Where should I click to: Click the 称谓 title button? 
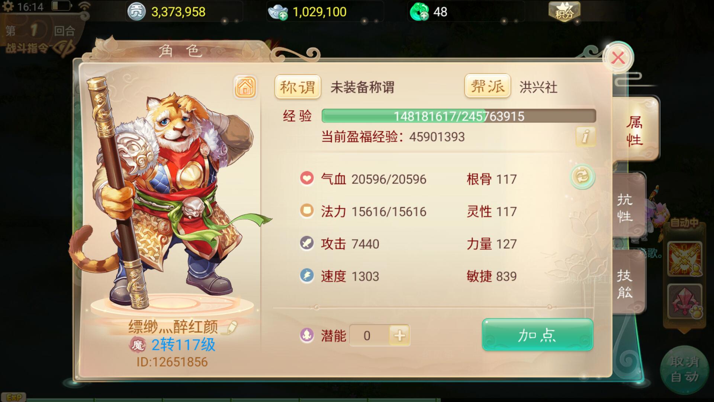297,87
